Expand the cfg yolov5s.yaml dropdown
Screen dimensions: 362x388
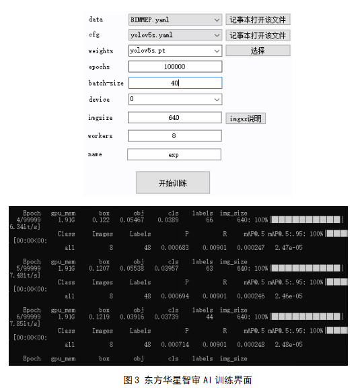pos(175,35)
